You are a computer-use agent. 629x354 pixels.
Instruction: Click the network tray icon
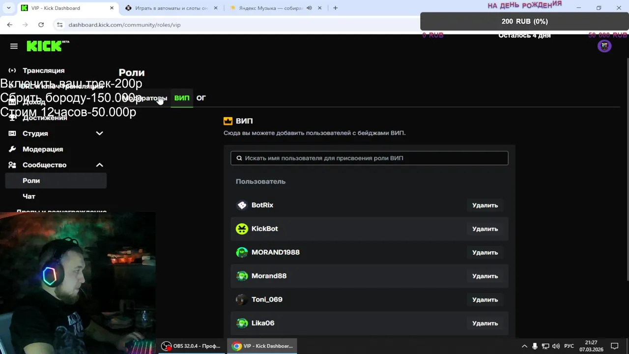[x=545, y=346]
